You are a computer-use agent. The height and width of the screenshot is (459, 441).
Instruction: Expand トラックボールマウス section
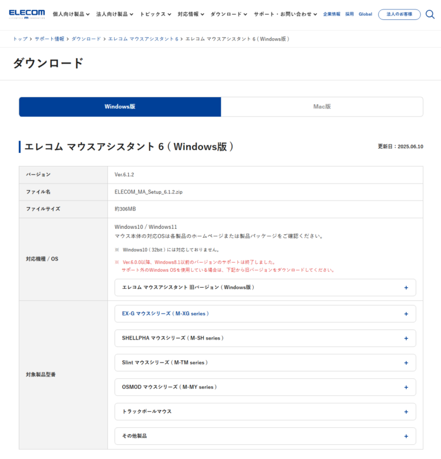point(265,411)
